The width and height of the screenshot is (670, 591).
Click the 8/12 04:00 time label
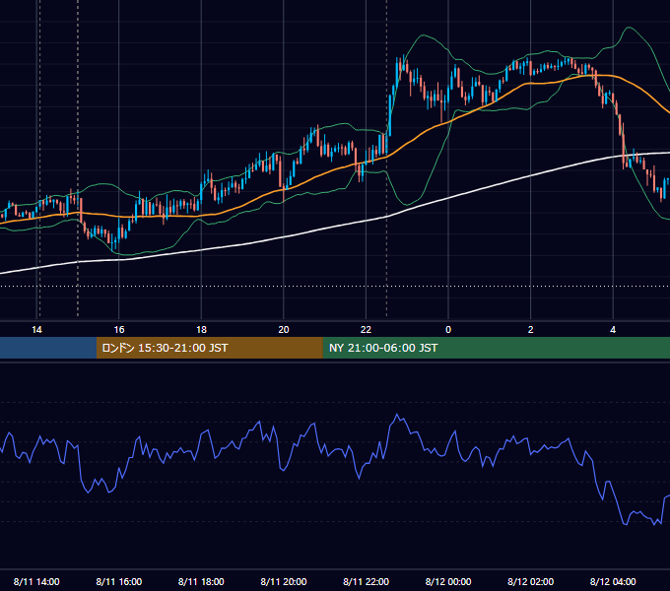tap(613, 581)
